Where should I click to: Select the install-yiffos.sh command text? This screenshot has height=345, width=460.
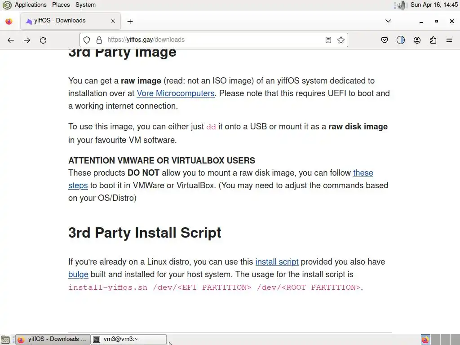214,287
